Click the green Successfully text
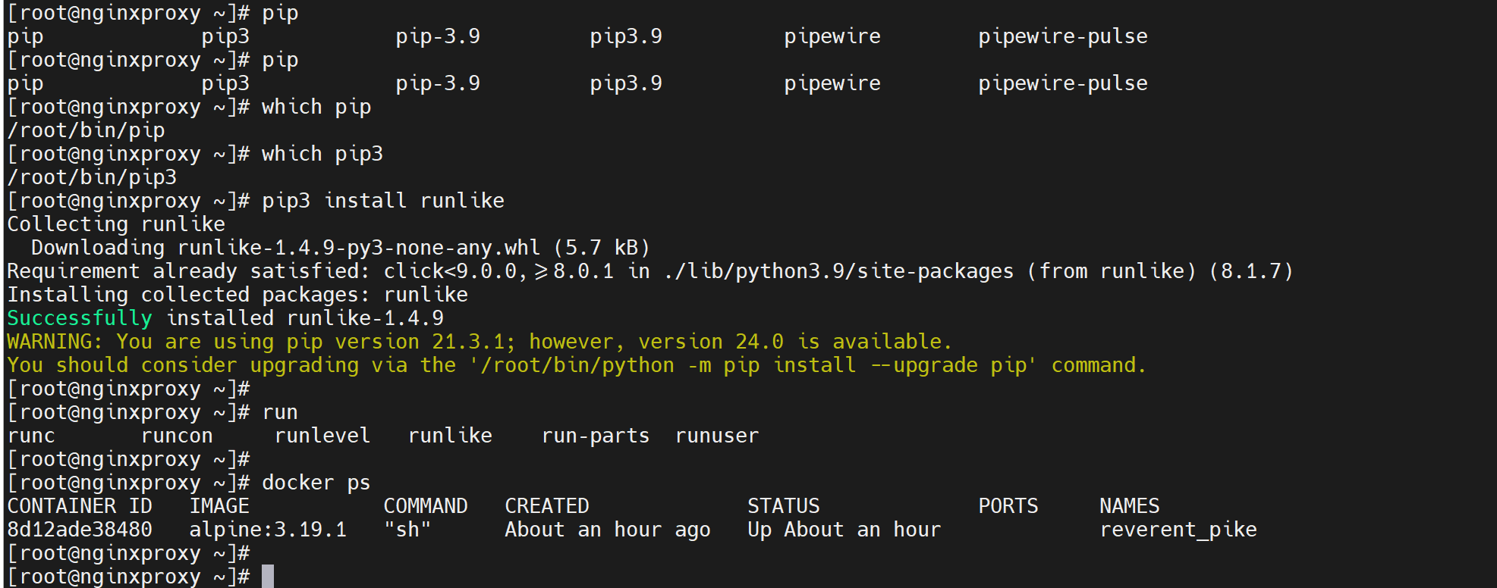 [80, 318]
